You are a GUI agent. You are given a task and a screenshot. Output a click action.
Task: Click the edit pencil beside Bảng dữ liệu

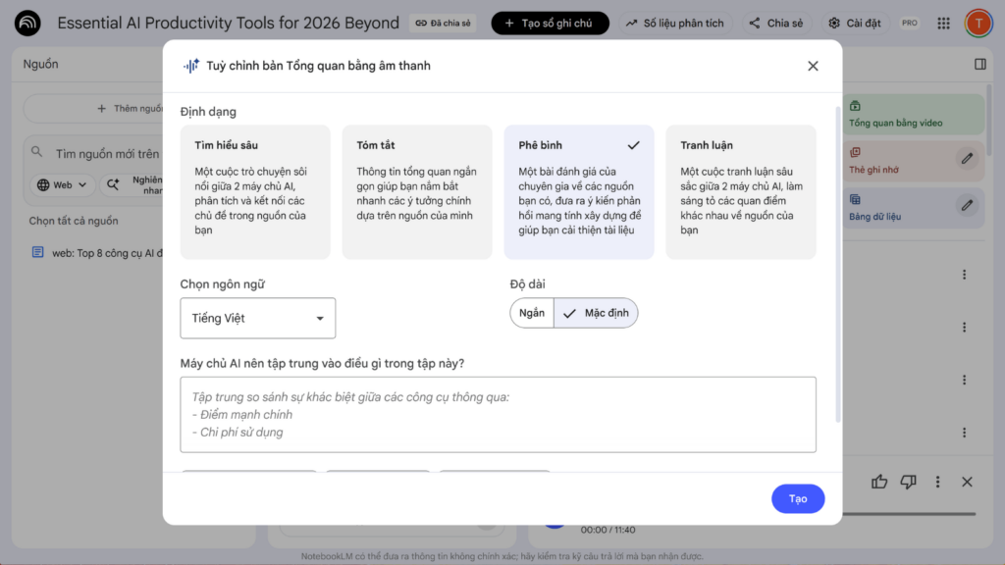tap(967, 205)
